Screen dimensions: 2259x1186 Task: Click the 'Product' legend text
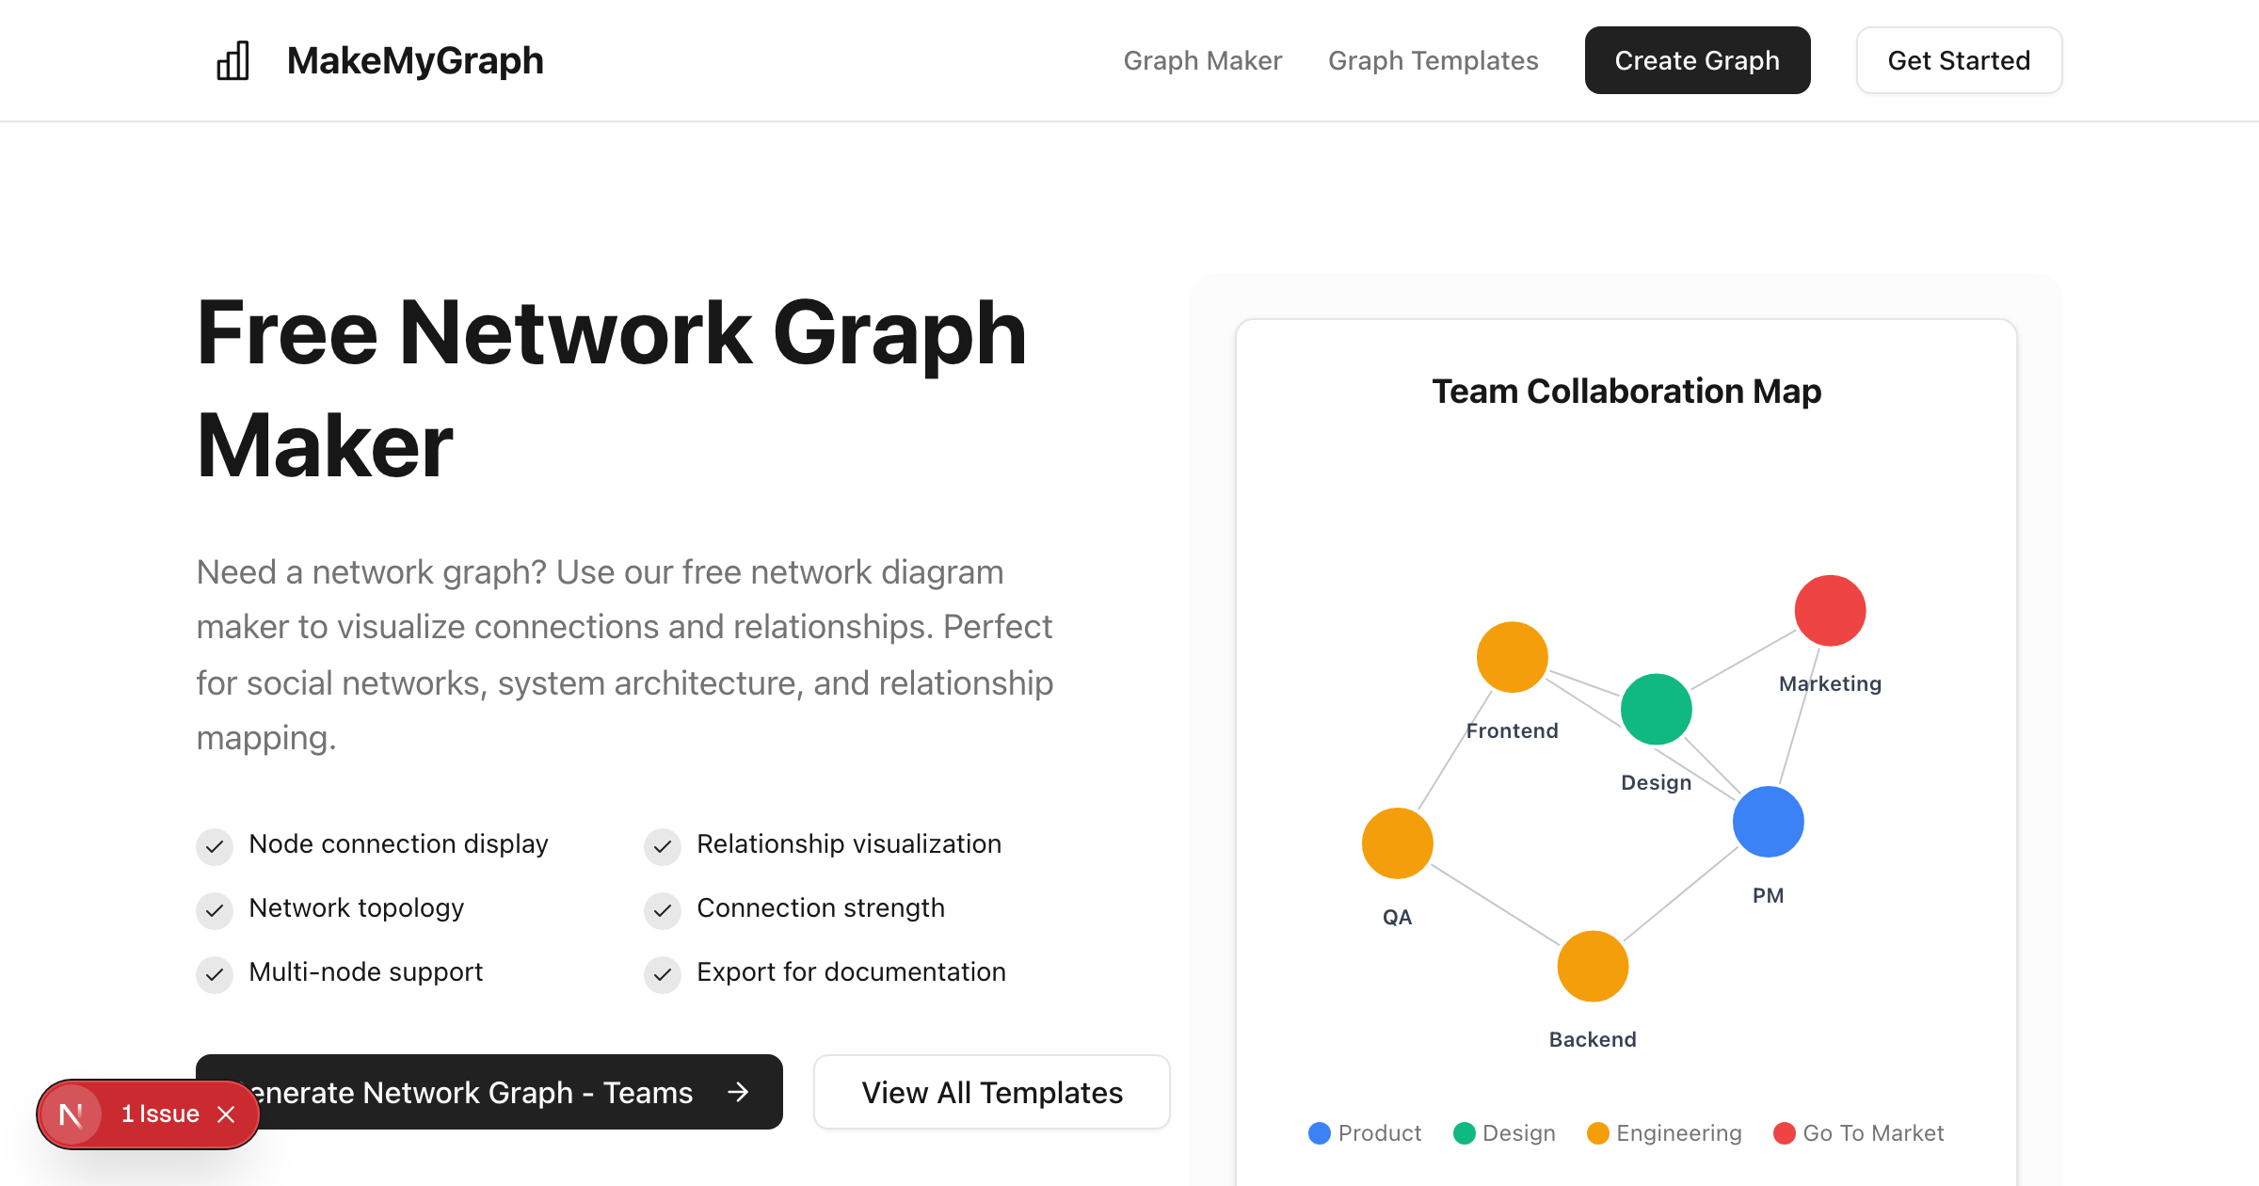(x=1380, y=1133)
